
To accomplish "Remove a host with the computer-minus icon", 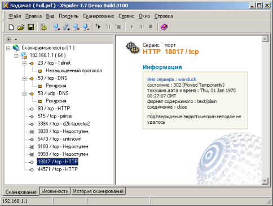I will point(86,27).
